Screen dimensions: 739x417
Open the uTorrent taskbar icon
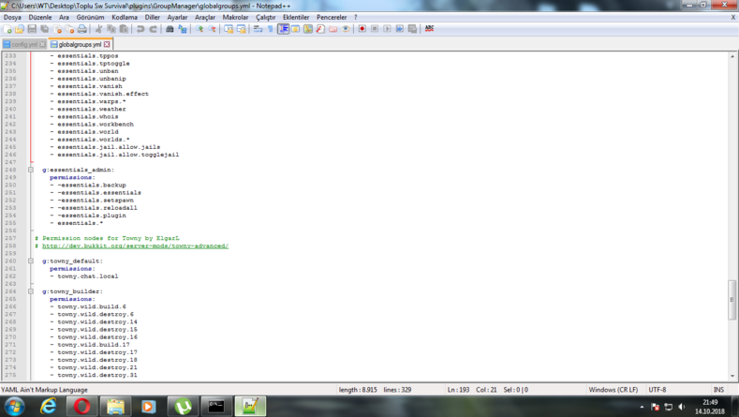[x=183, y=406]
